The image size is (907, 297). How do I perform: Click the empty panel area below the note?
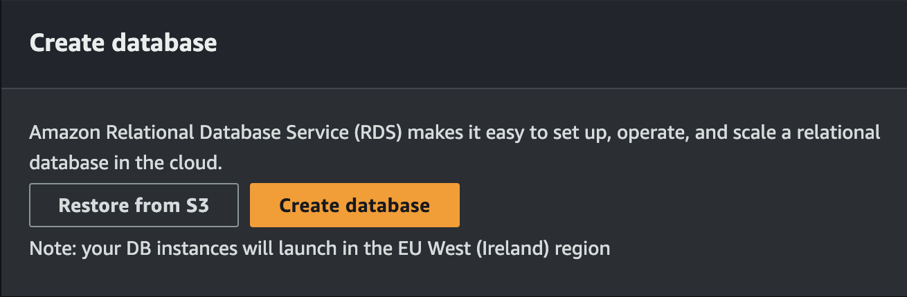(454, 276)
